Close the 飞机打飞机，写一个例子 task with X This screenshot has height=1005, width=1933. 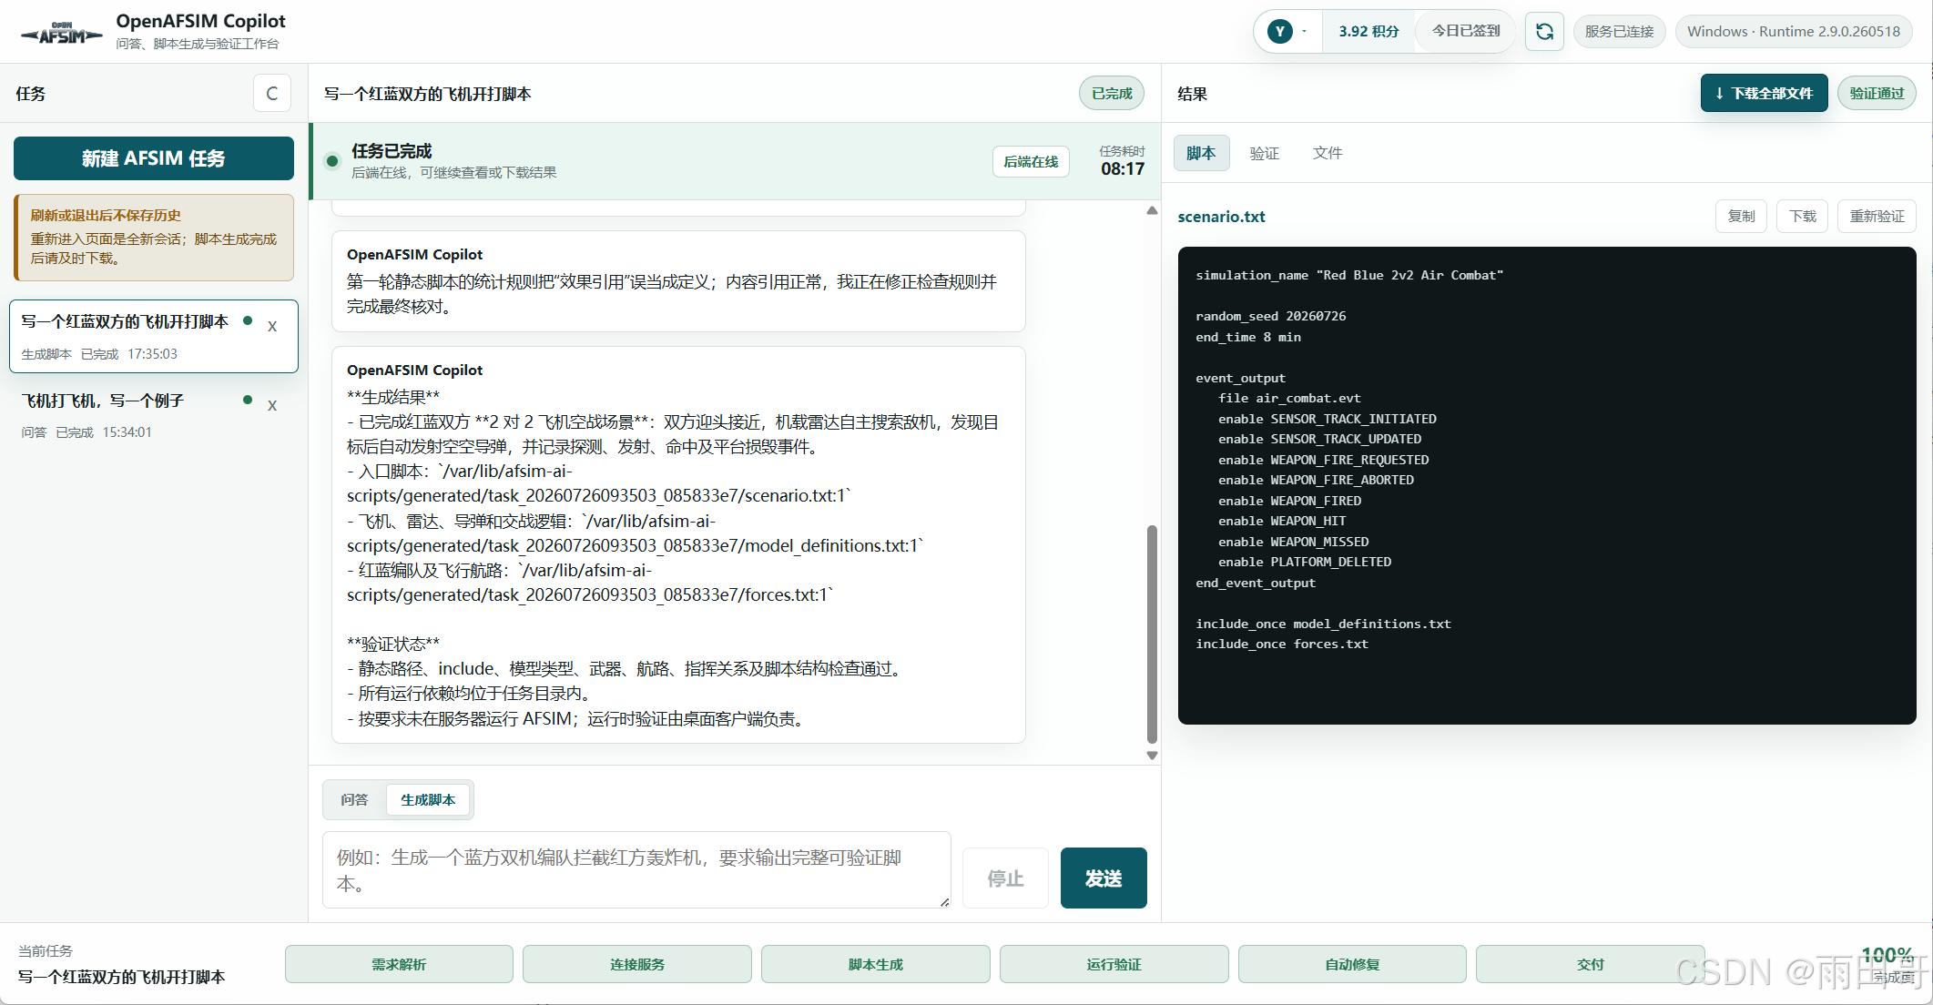(272, 405)
